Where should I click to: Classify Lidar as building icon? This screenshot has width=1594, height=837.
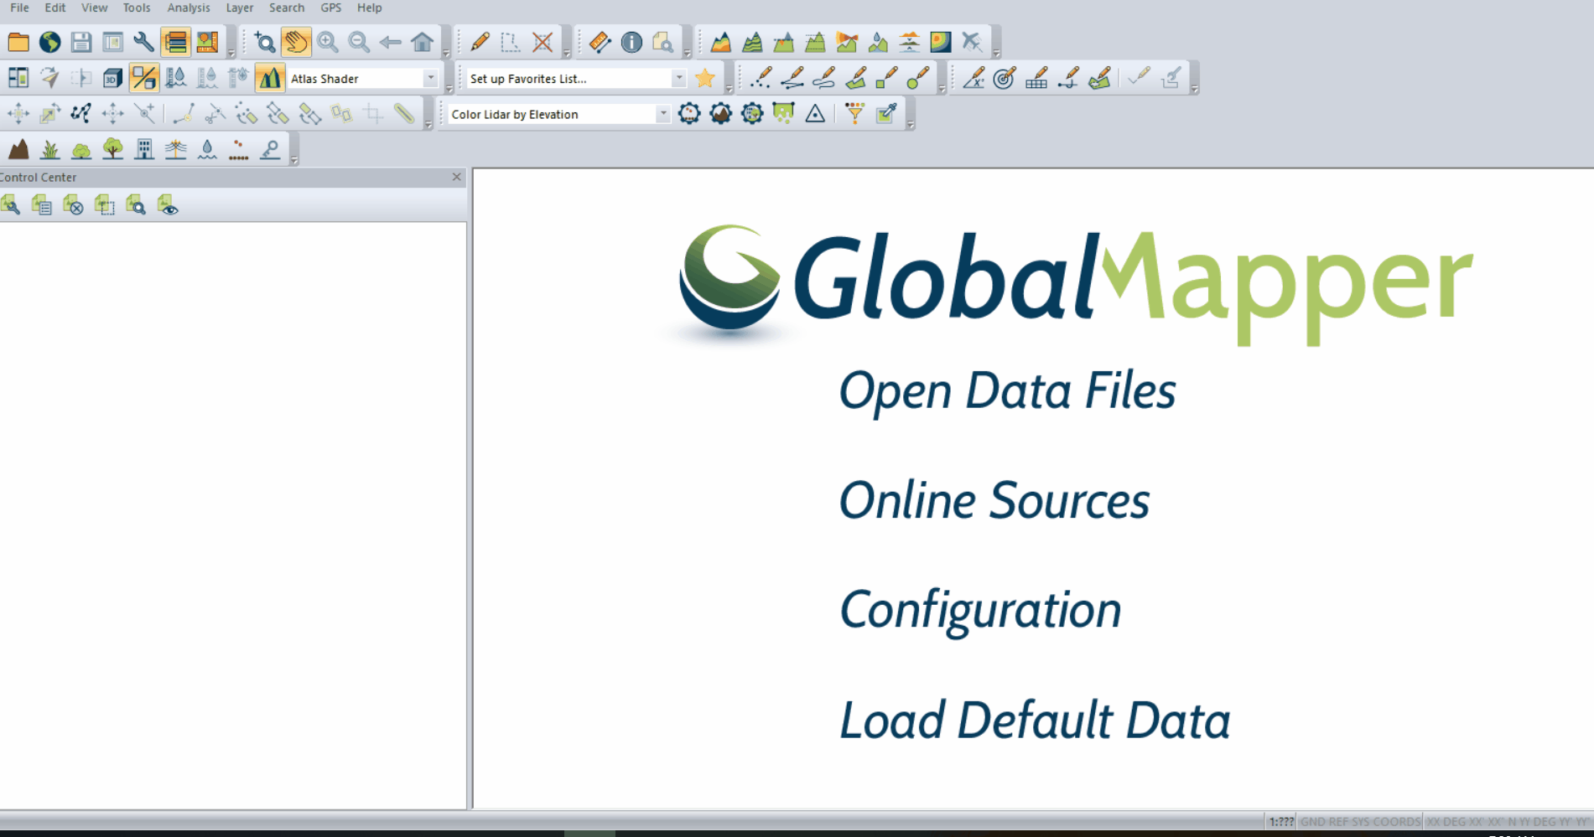[x=144, y=150]
